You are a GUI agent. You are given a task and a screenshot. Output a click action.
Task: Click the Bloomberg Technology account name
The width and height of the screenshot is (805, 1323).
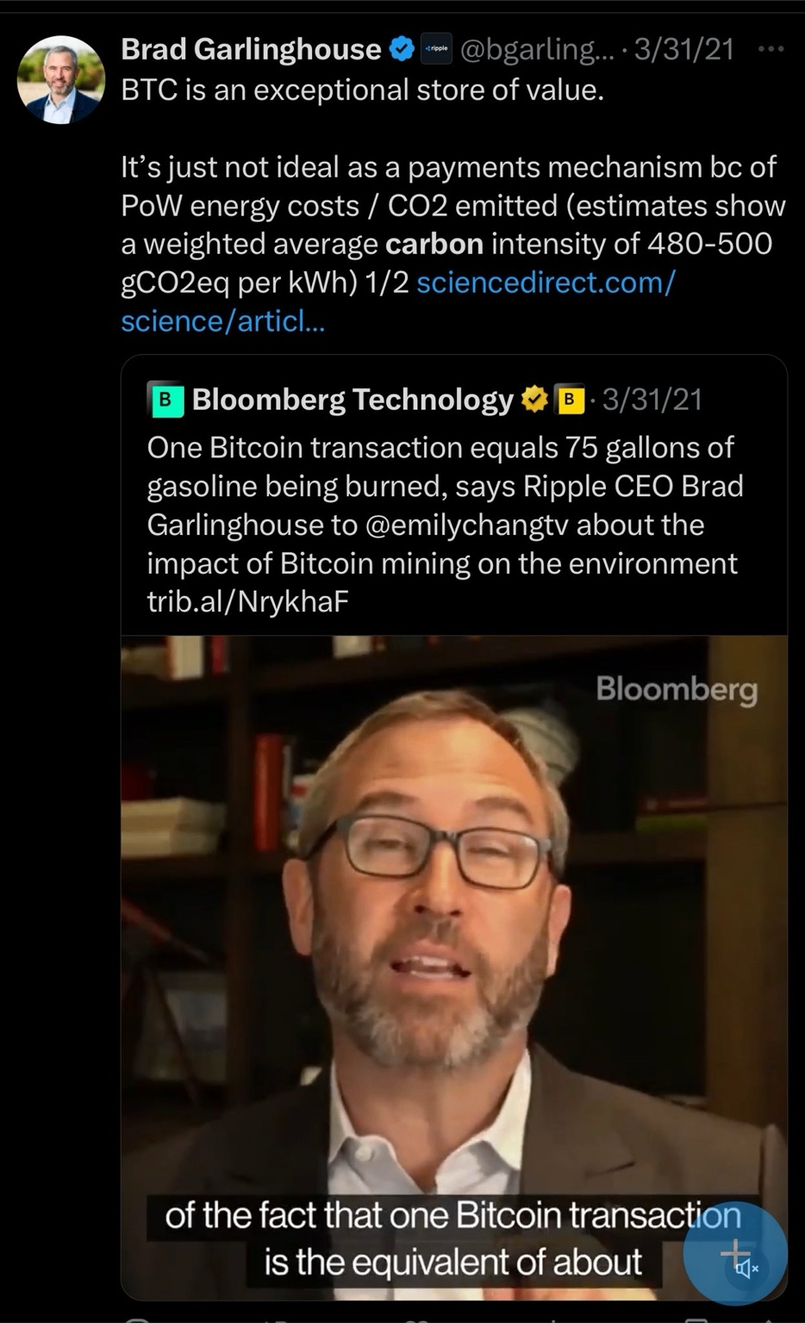[x=352, y=400]
